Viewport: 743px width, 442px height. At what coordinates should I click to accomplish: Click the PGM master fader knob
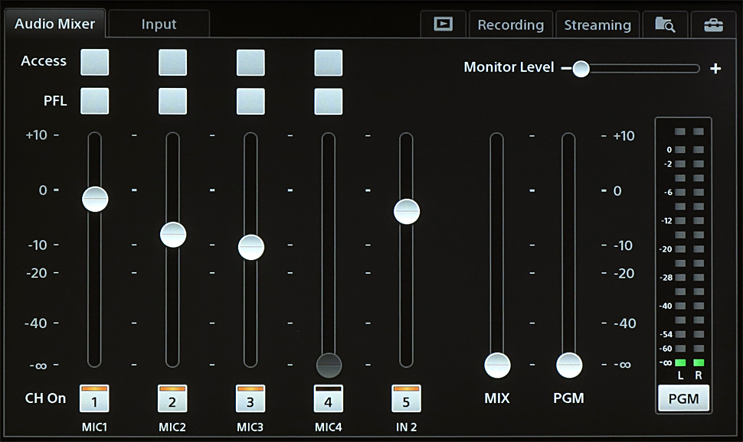click(568, 366)
